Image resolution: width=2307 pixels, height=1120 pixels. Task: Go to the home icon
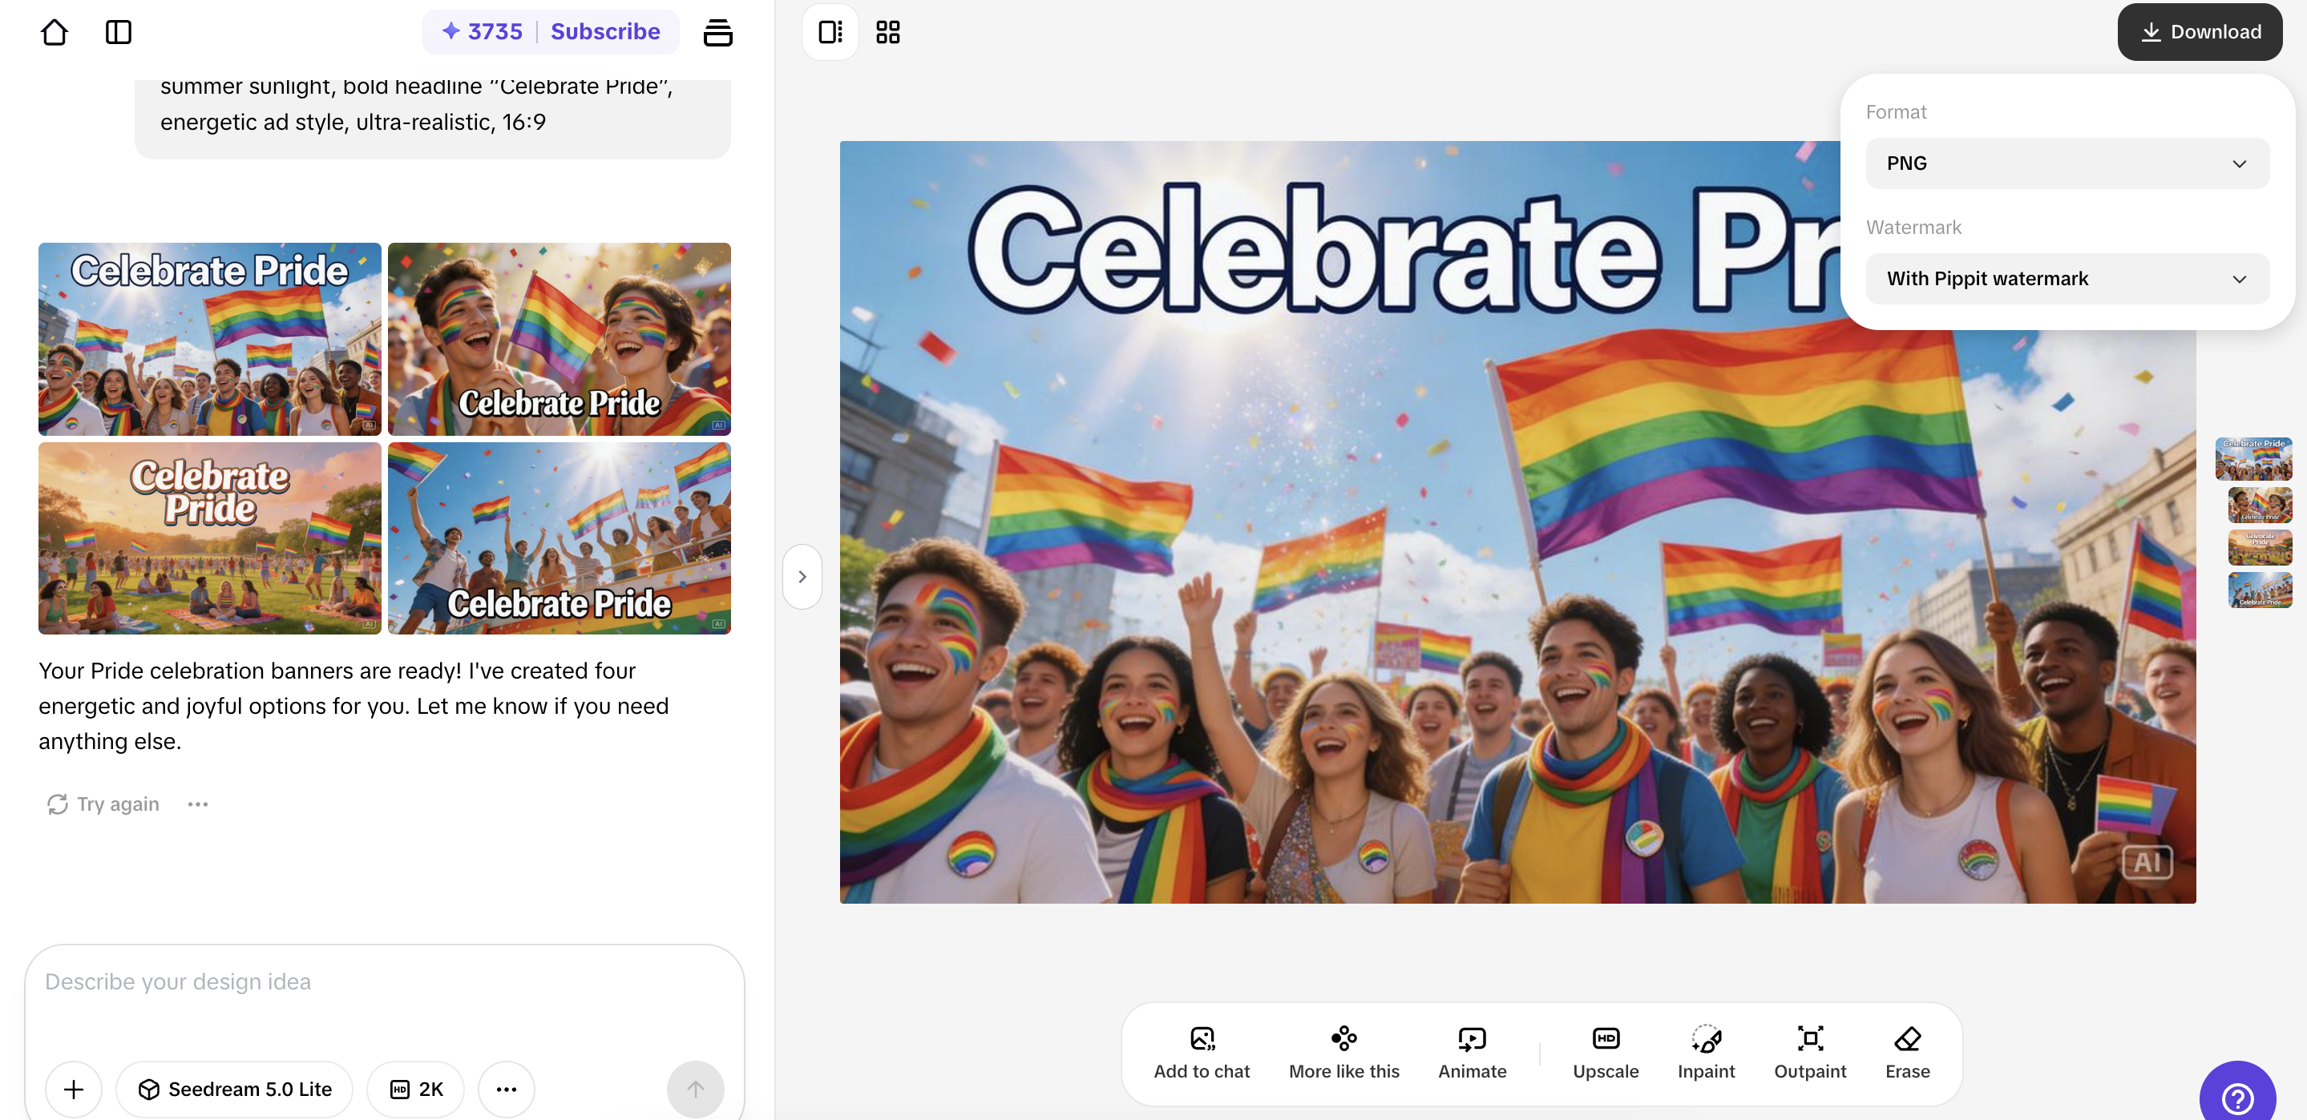point(55,32)
